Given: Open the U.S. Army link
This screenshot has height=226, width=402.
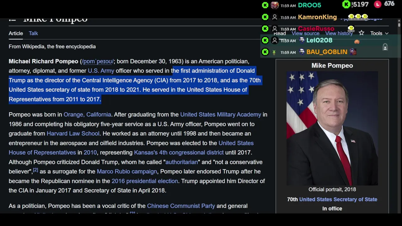Looking at the screenshot, I should pos(101,71).
